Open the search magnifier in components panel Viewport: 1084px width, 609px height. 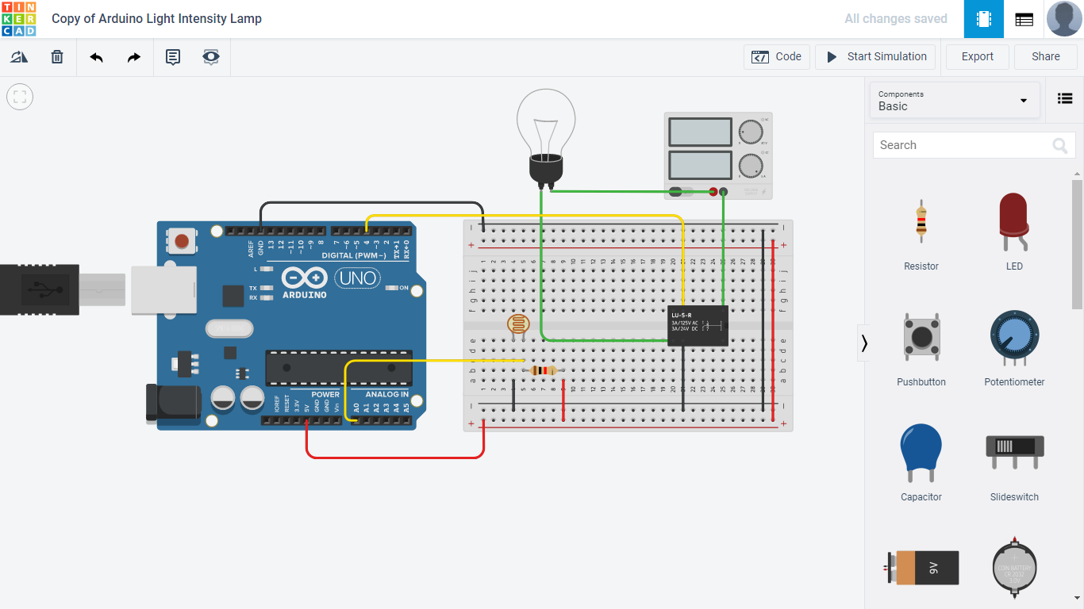pyautogui.click(x=1059, y=145)
